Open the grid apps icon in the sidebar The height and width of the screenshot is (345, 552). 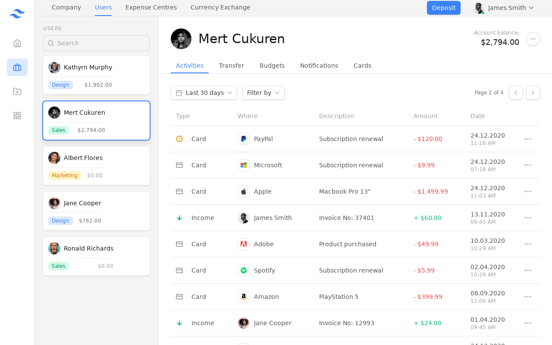(x=17, y=116)
